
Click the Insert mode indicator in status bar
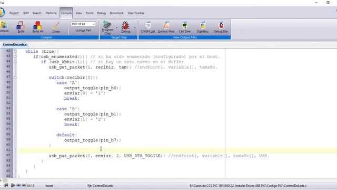click(x=49, y=186)
